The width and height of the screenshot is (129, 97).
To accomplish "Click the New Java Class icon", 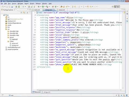I will tap(56, 7).
